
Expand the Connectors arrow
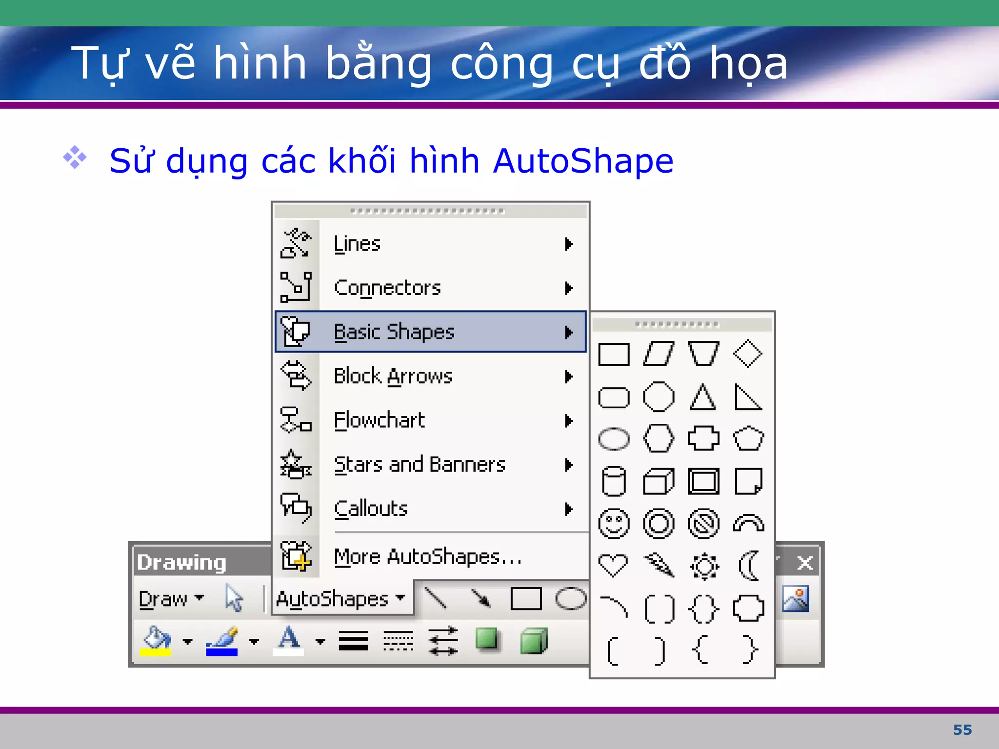(x=569, y=288)
